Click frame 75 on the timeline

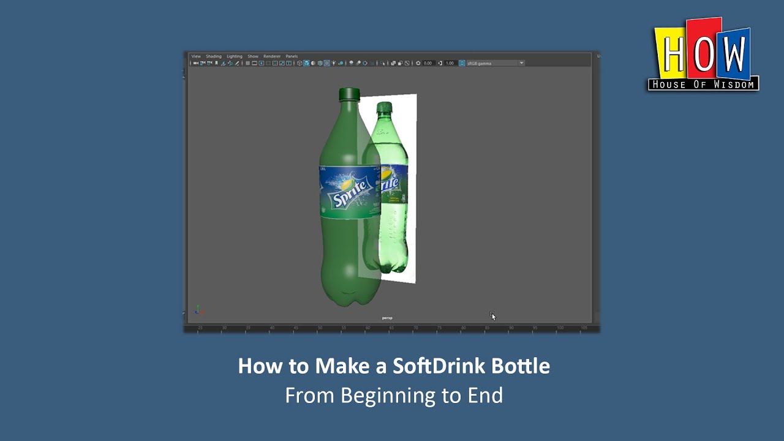pos(440,329)
